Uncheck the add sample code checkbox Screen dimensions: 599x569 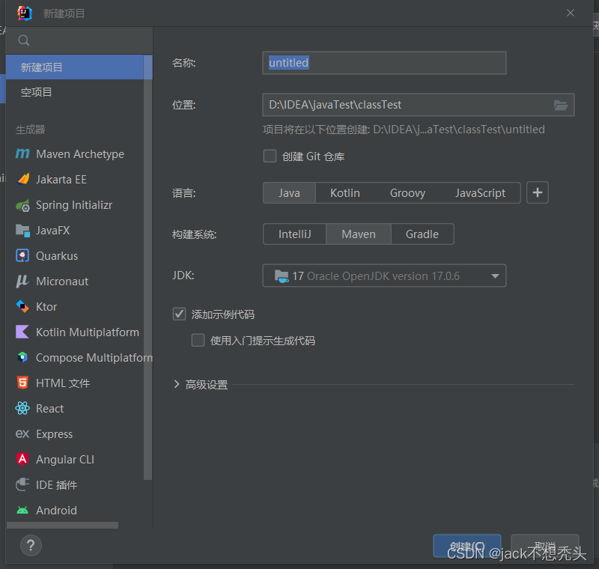179,314
